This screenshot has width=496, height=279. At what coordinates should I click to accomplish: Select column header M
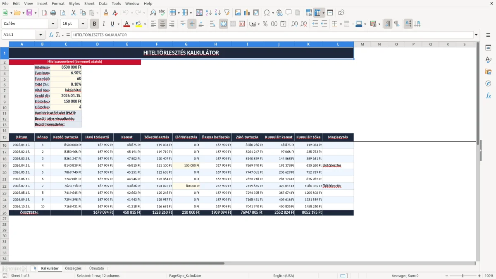click(x=362, y=44)
